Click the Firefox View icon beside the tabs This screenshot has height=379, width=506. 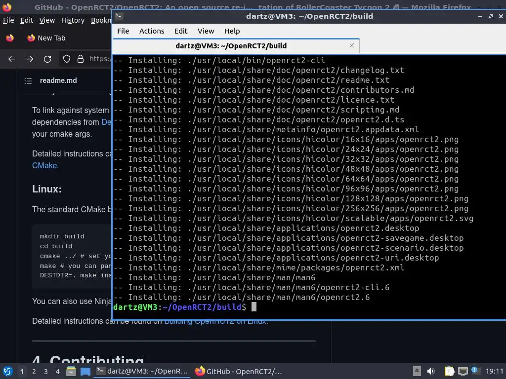coord(10,38)
